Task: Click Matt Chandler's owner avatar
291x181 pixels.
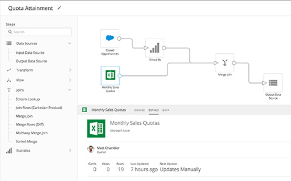Action: pyautogui.click(x=91, y=149)
